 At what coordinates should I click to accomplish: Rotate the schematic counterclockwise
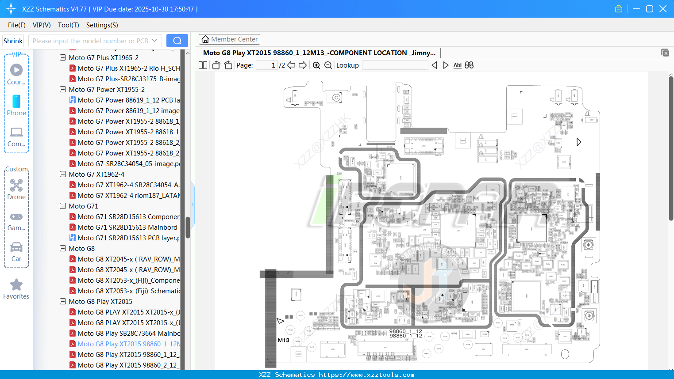pos(216,65)
